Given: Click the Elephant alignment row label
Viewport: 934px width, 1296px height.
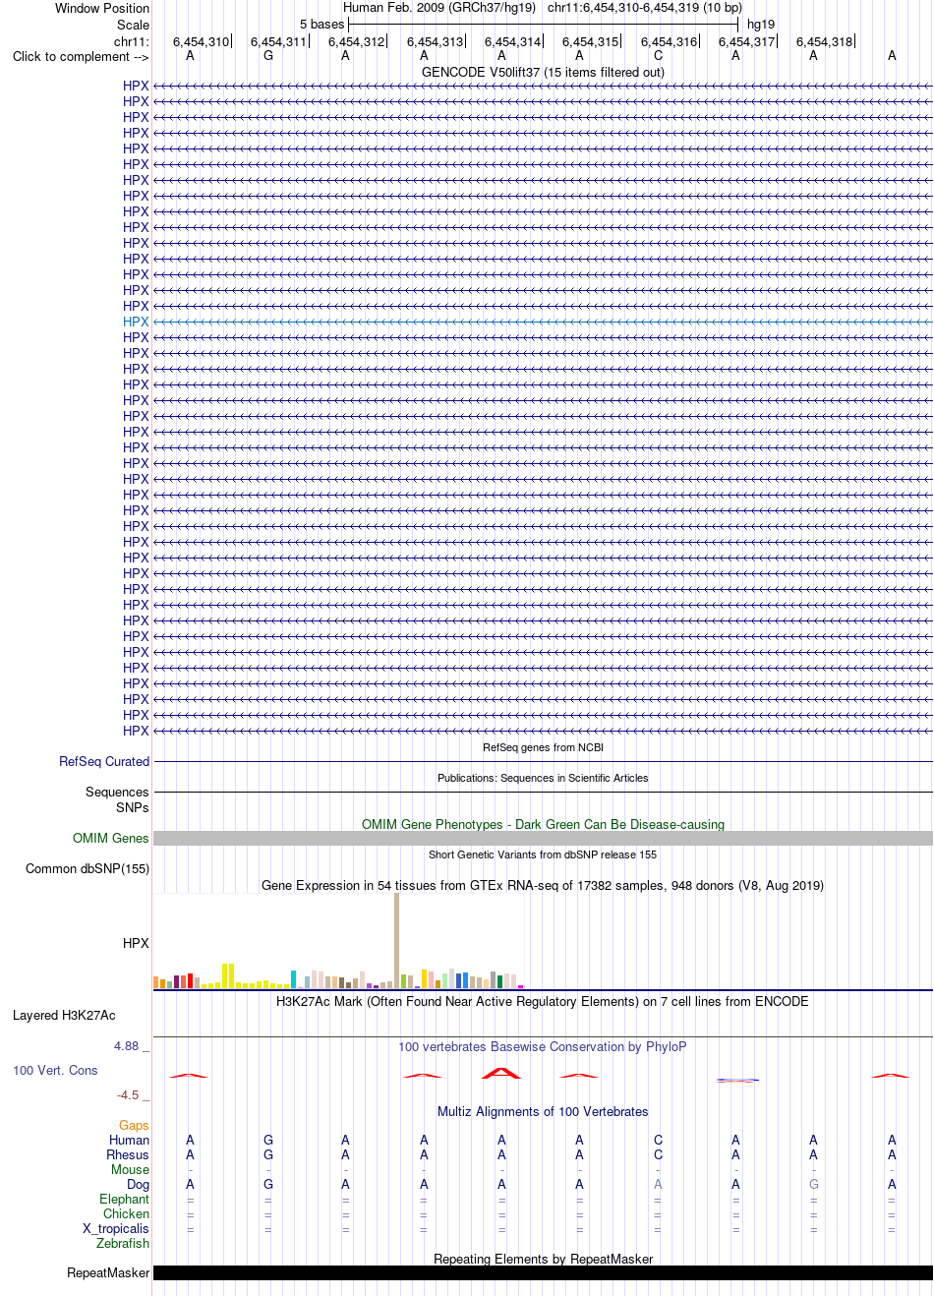Looking at the screenshot, I should (x=124, y=1199).
